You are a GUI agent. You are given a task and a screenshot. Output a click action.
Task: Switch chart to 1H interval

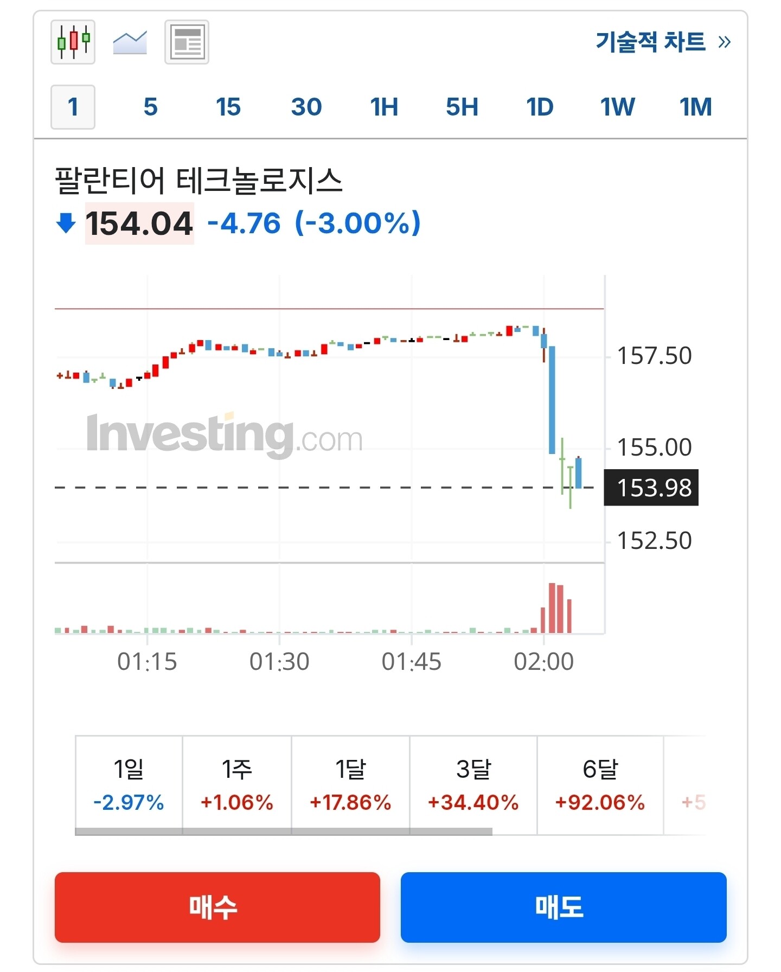(x=384, y=107)
